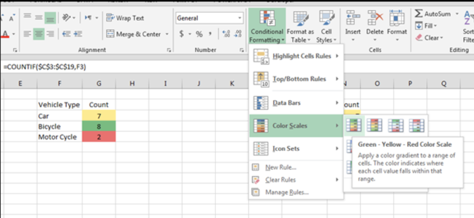Select red cell with count 2
The image size is (474, 218).
(x=99, y=137)
